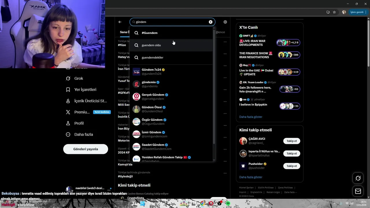Open 'Live in the UAE Dubai UPDATE' space

point(256,72)
